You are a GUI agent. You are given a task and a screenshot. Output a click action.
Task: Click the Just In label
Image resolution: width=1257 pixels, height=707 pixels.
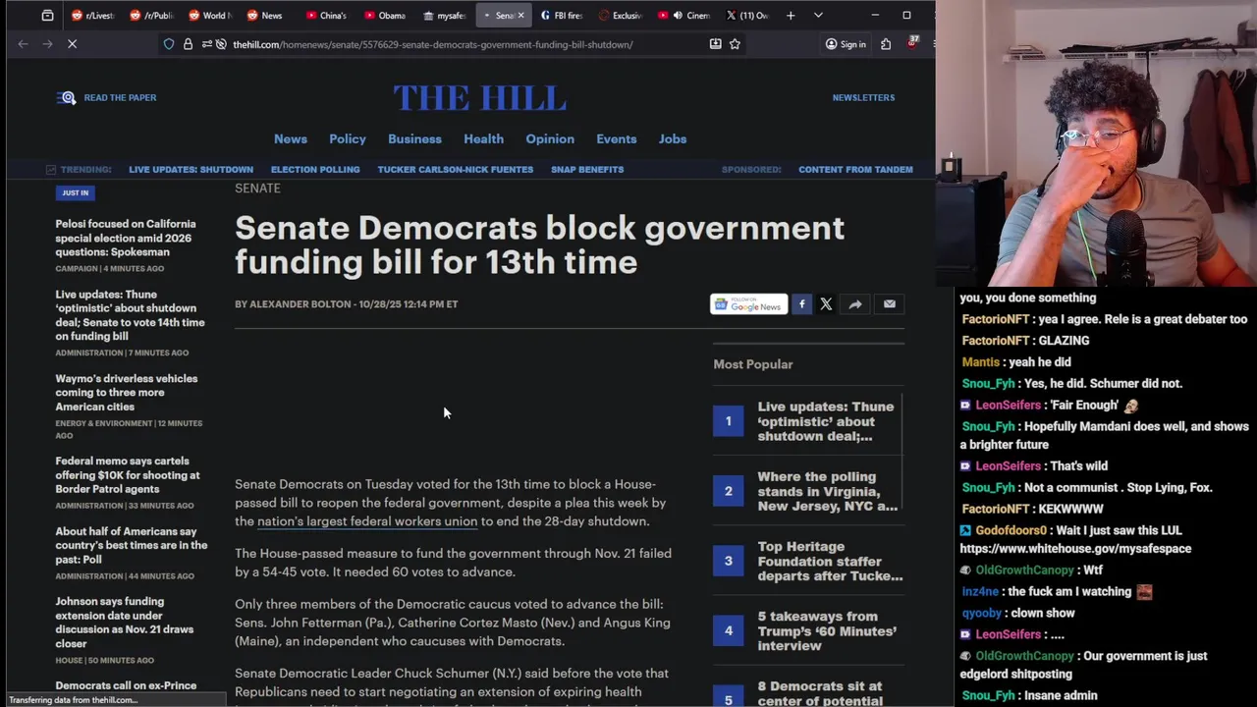(75, 192)
